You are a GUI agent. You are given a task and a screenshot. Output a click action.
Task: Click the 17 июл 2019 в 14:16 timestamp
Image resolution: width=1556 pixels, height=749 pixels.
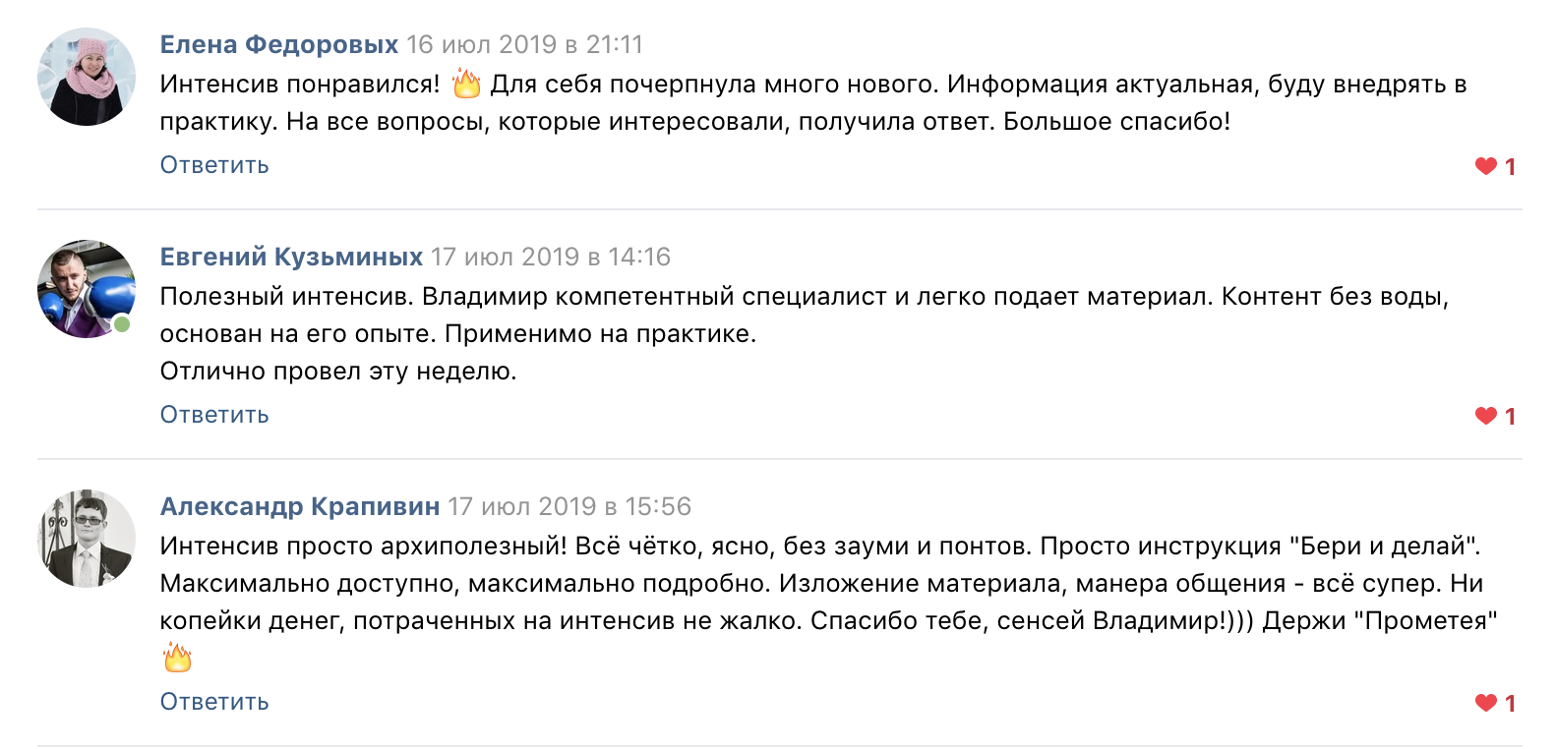pyautogui.click(x=551, y=257)
